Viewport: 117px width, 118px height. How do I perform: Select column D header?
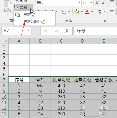click(x=83, y=41)
